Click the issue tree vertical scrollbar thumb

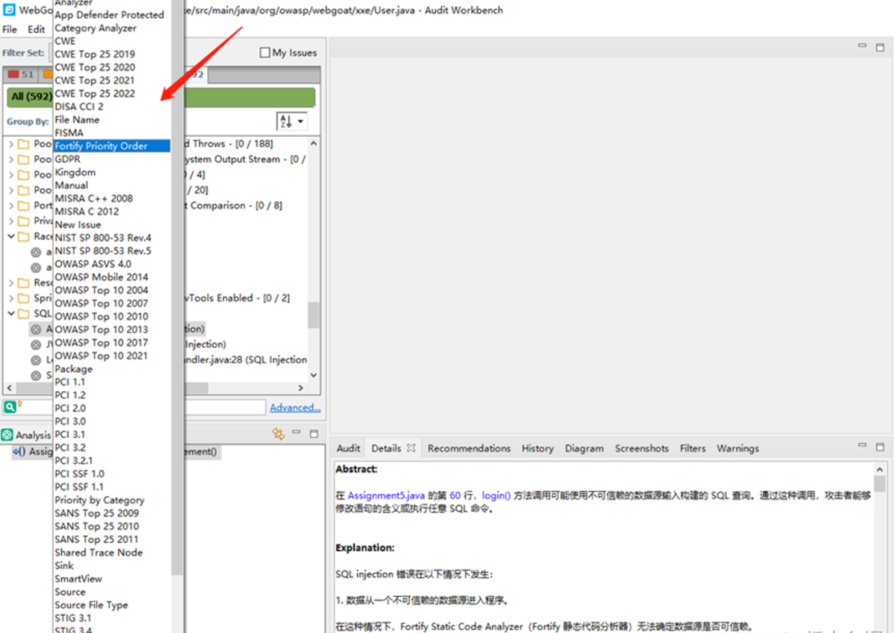pyautogui.click(x=313, y=314)
